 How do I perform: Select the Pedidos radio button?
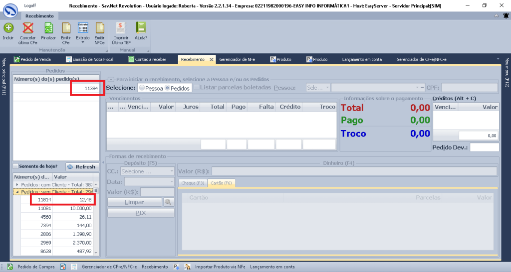coord(168,88)
